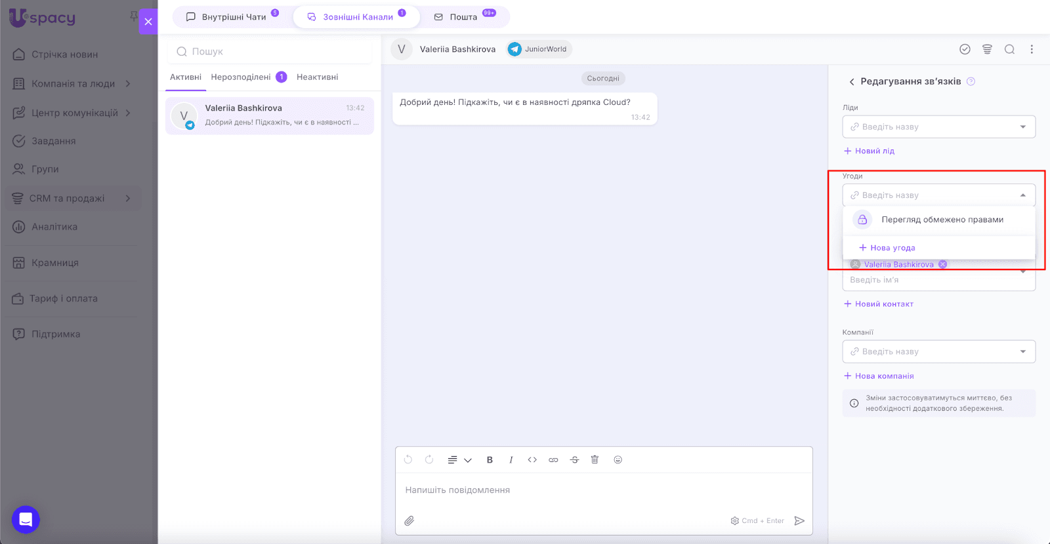Screen dimensions: 1050x544
Task: Click the trash icon in editor toolbar
Action: point(595,459)
